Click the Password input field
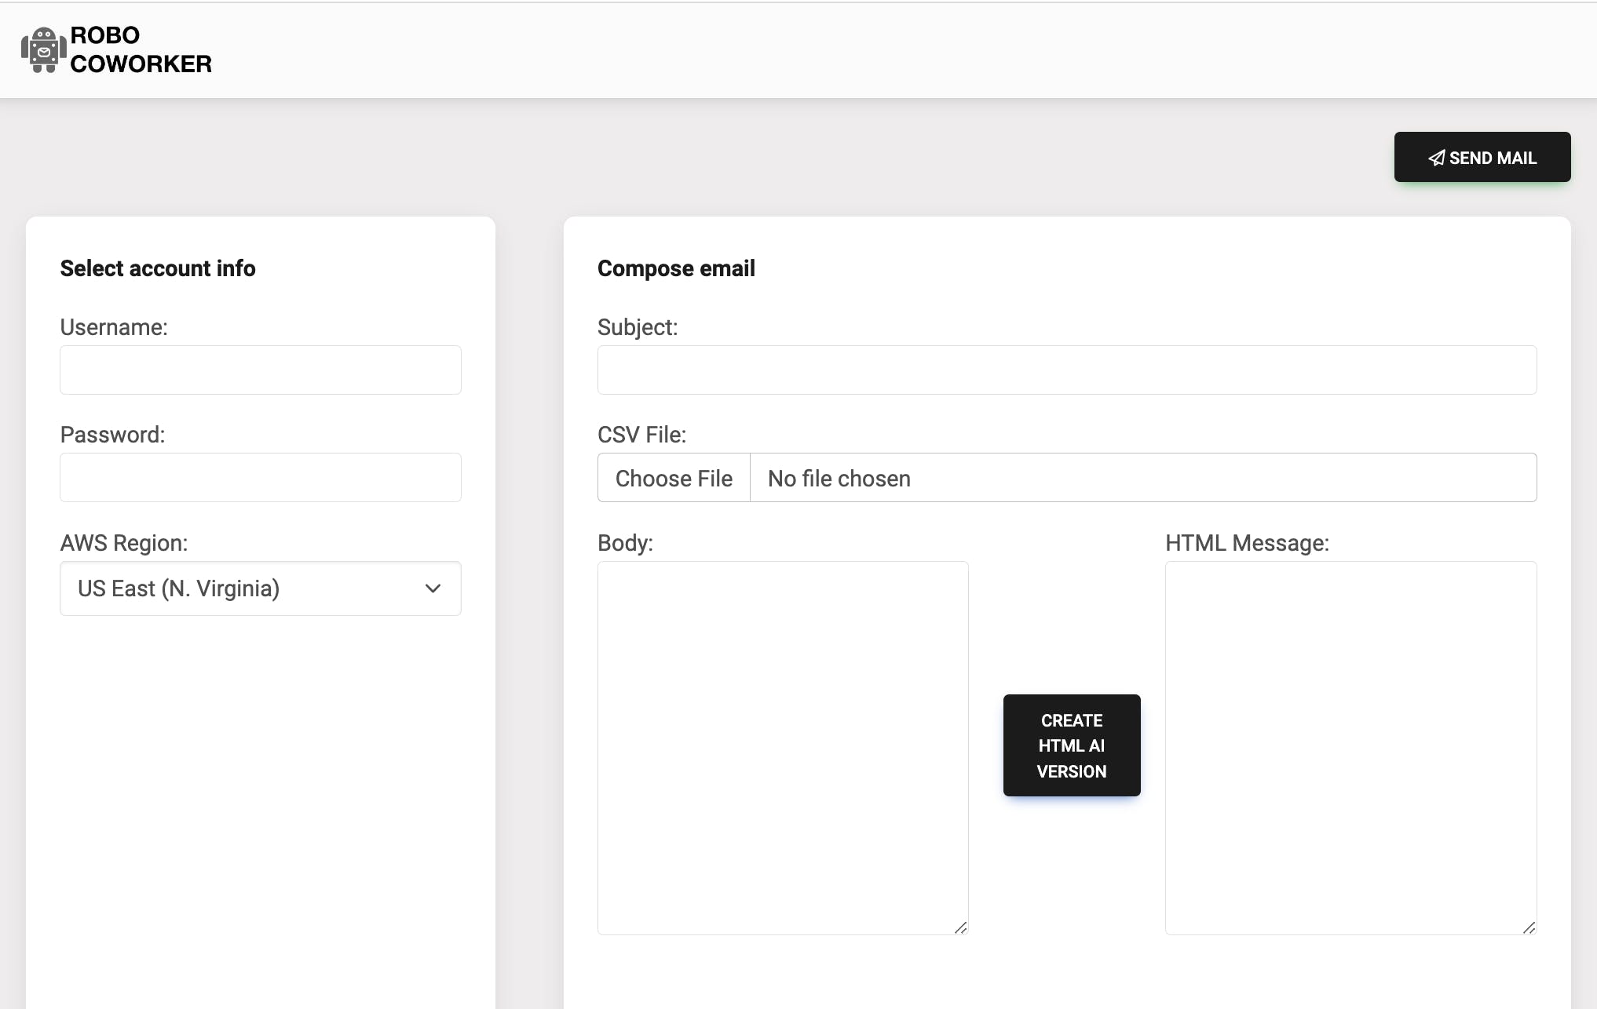 261,476
